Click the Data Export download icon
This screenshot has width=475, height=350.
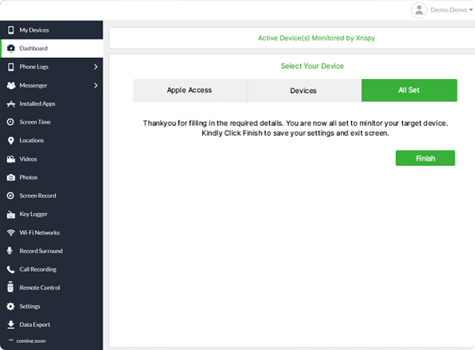(x=10, y=325)
